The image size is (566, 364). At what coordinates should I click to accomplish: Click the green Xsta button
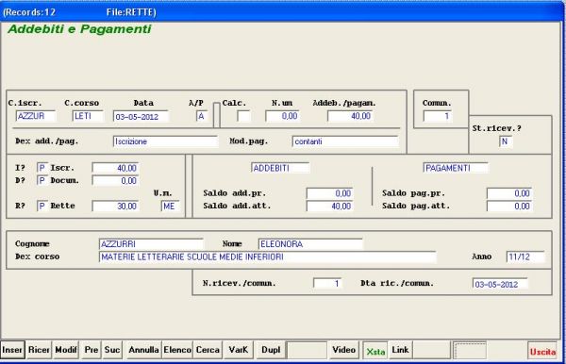375,351
